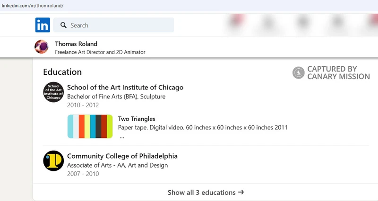Image resolution: width=378 pixels, height=201 pixels.
Task: Click Associate of Arts - AA, Art and Design
Action: (x=117, y=165)
